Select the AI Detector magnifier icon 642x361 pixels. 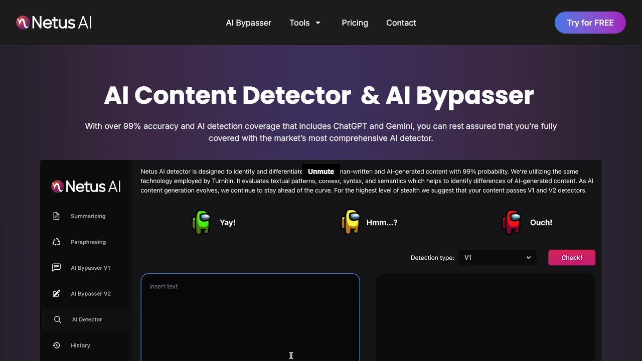[57, 319]
